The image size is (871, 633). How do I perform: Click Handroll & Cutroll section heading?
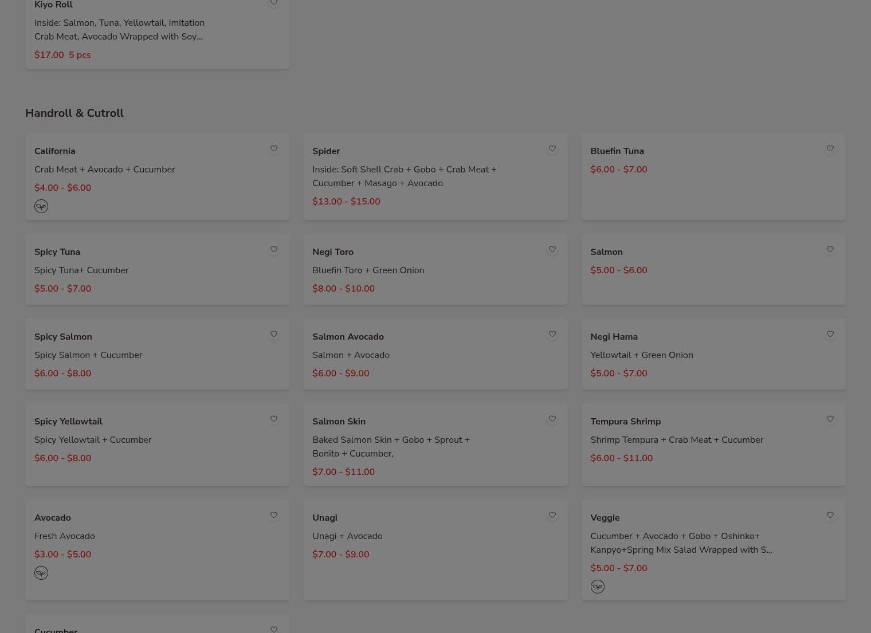tap(74, 113)
